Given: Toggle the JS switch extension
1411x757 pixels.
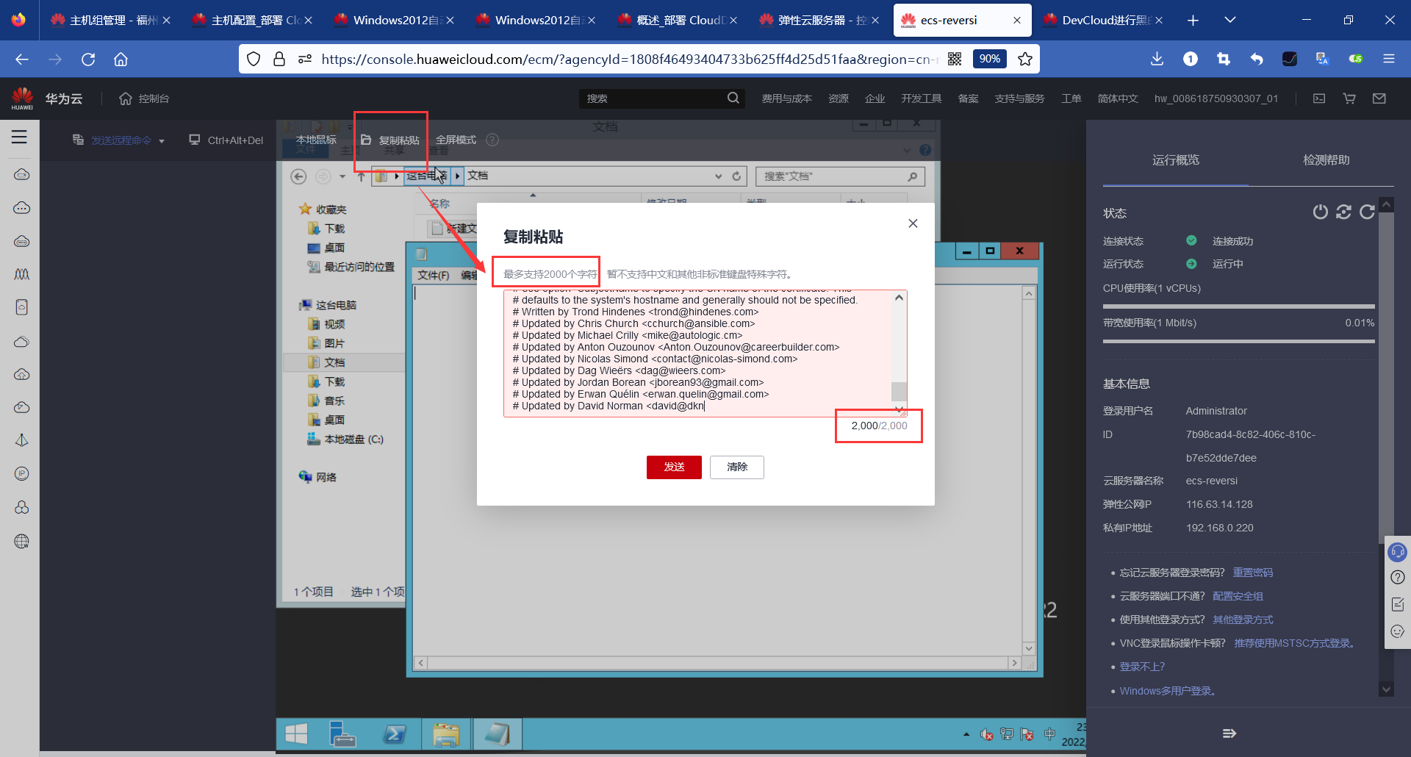Looking at the screenshot, I should [x=1356, y=59].
